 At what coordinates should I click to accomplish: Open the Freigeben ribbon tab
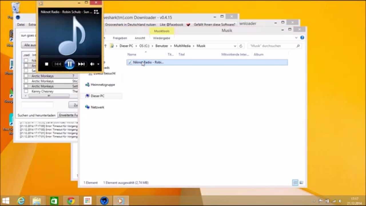[x=120, y=38]
